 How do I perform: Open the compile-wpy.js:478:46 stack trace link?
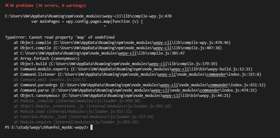click(142, 43)
